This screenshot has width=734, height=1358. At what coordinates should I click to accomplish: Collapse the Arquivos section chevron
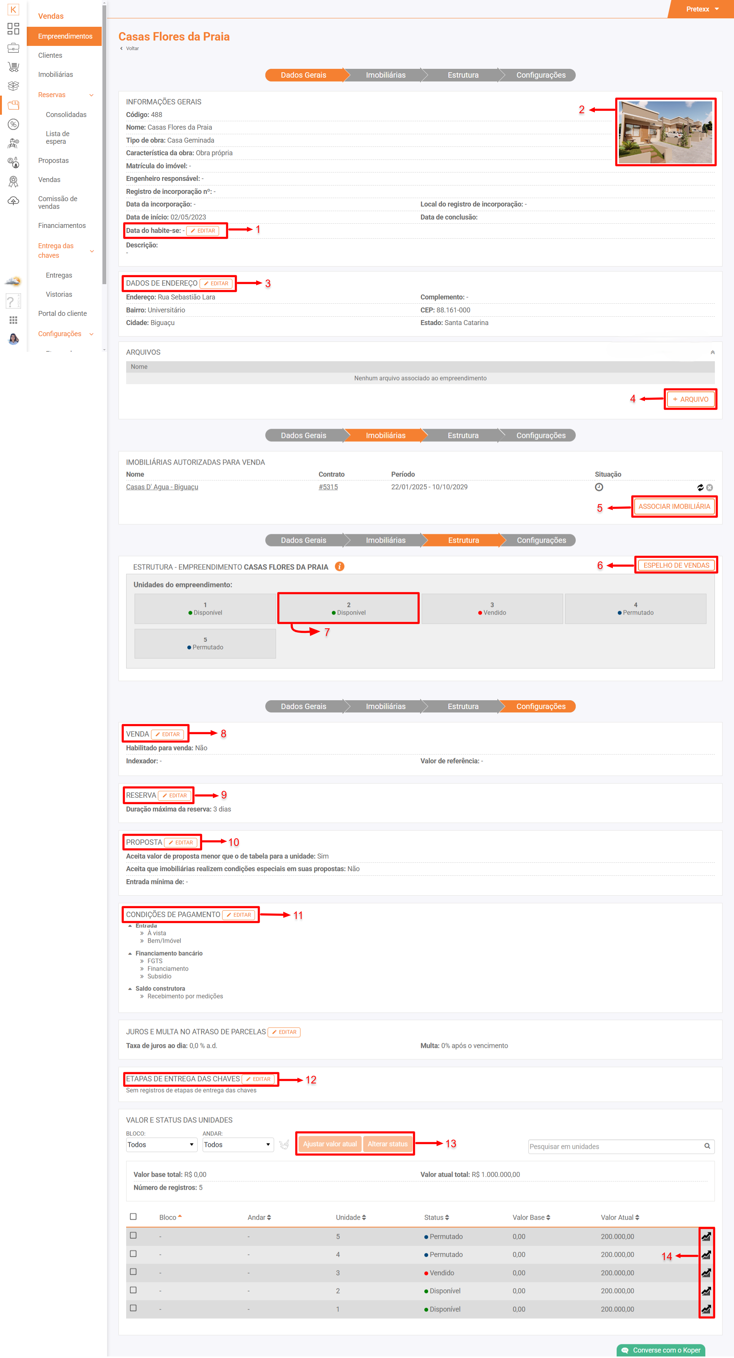pos(712,352)
